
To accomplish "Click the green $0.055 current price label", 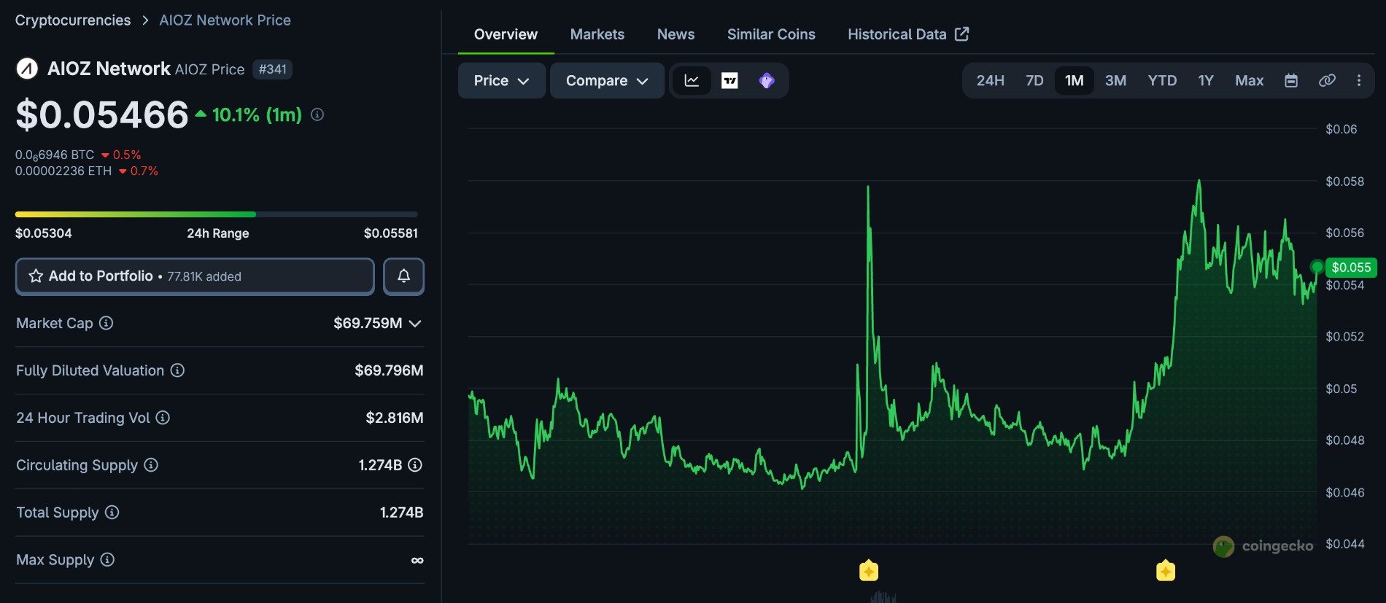I will point(1351,268).
